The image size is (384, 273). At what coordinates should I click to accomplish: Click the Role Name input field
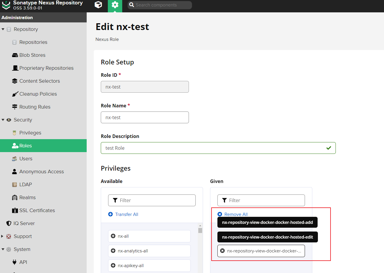[x=145, y=117]
